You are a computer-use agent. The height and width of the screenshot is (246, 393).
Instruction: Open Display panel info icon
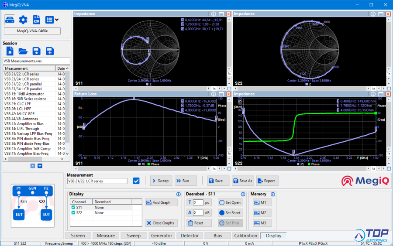179,194
